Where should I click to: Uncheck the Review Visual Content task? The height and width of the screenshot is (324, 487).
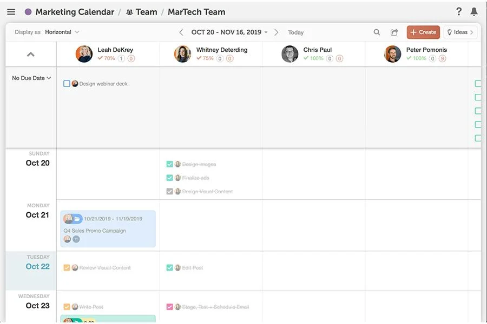pos(67,268)
